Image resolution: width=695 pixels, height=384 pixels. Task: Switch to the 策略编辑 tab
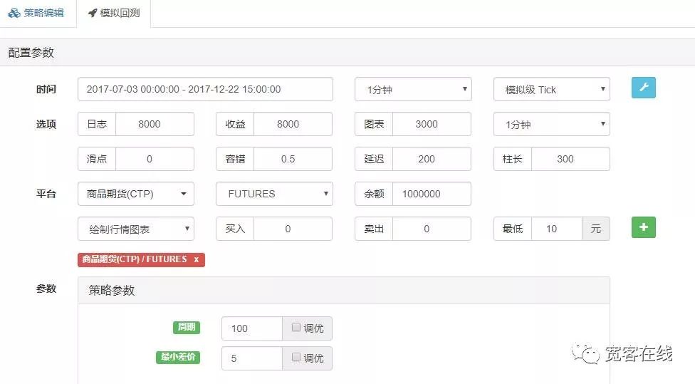pyautogui.click(x=36, y=13)
